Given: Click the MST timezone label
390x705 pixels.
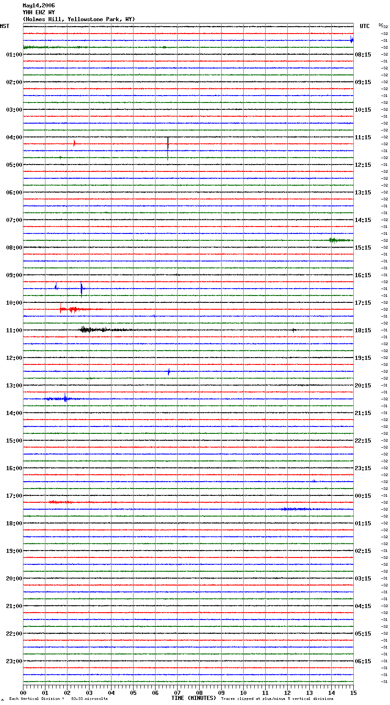Looking at the screenshot, I should (5, 26).
